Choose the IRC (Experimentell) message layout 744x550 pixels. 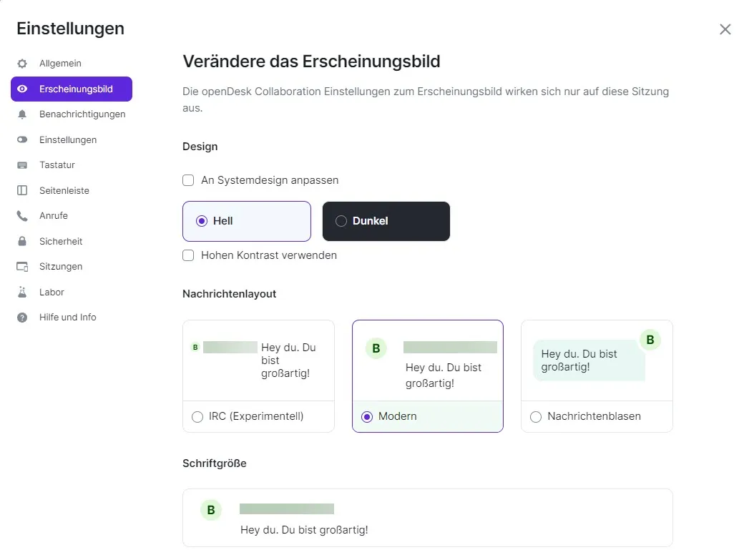click(x=197, y=416)
